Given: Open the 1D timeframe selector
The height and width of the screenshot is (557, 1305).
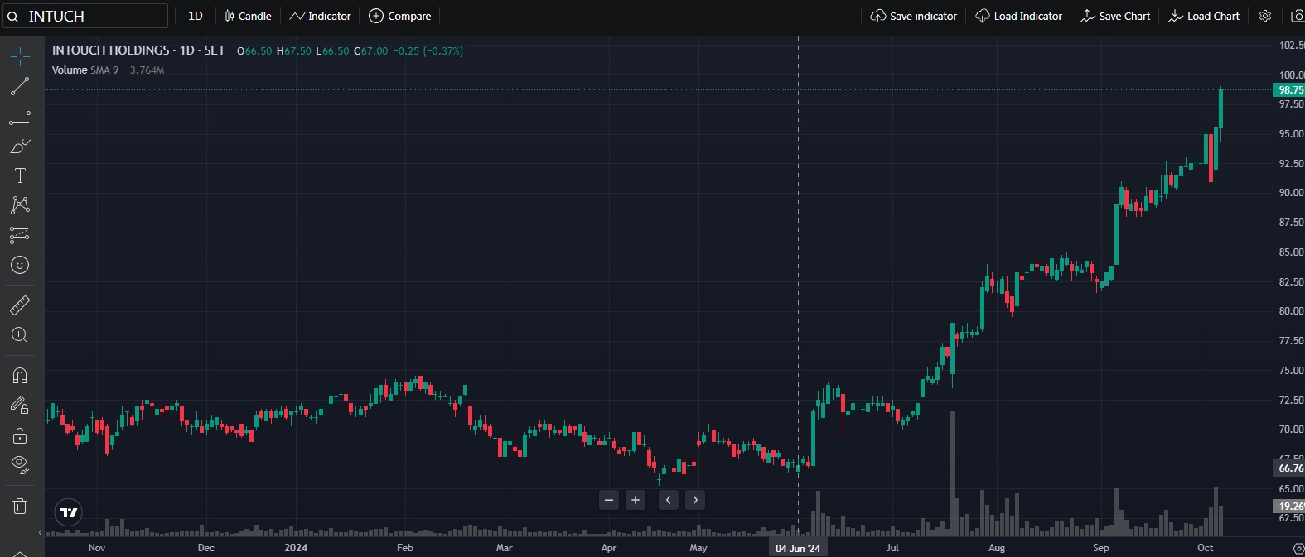Looking at the screenshot, I should (x=196, y=16).
